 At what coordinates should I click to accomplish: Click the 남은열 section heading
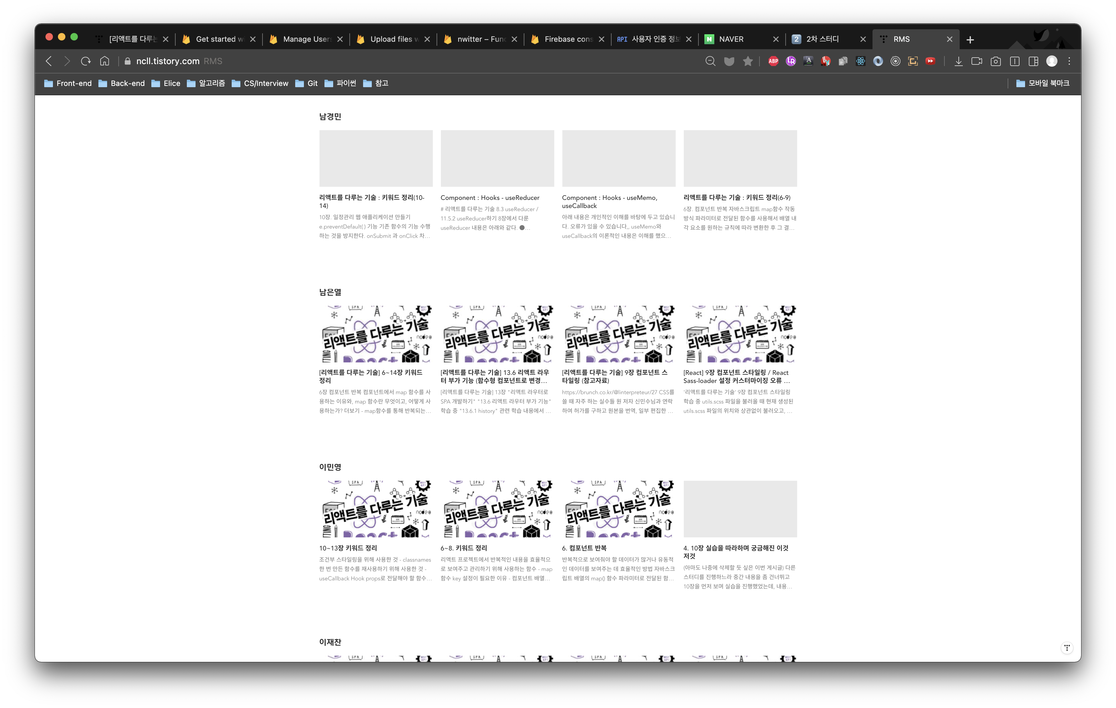click(x=330, y=292)
